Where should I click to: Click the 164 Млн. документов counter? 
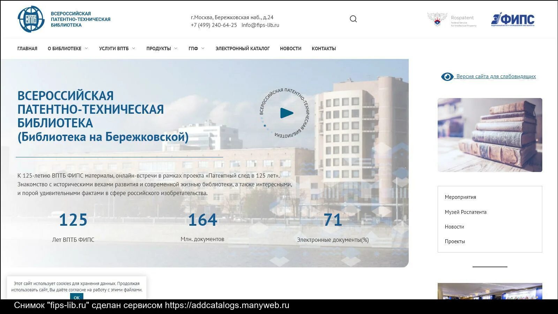click(x=203, y=227)
